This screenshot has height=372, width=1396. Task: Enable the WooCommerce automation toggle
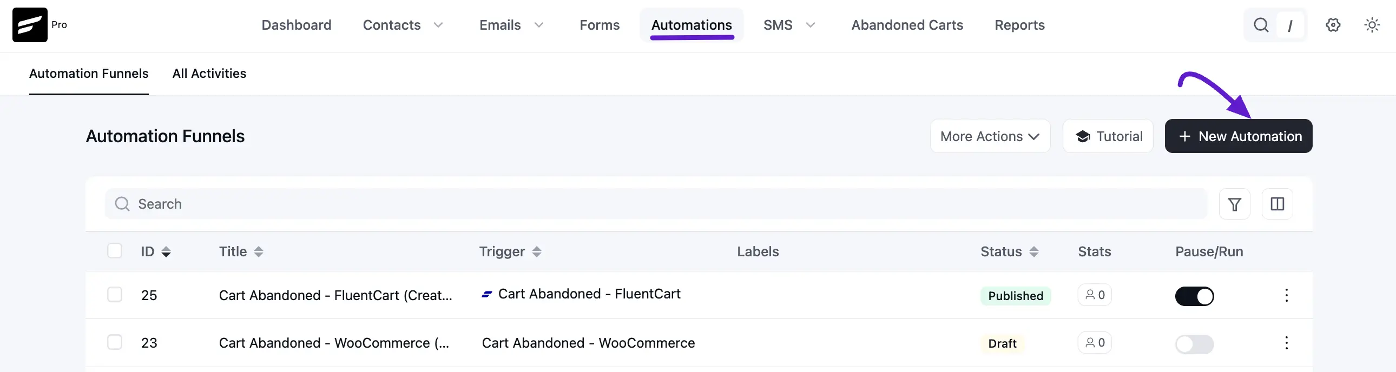click(x=1194, y=344)
